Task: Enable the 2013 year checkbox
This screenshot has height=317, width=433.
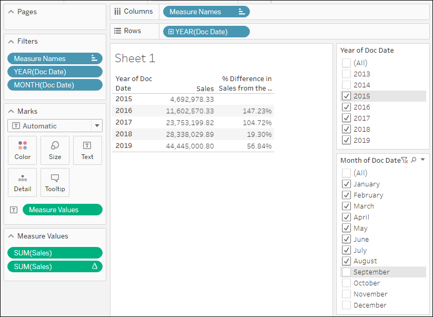Action: click(346, 74)
